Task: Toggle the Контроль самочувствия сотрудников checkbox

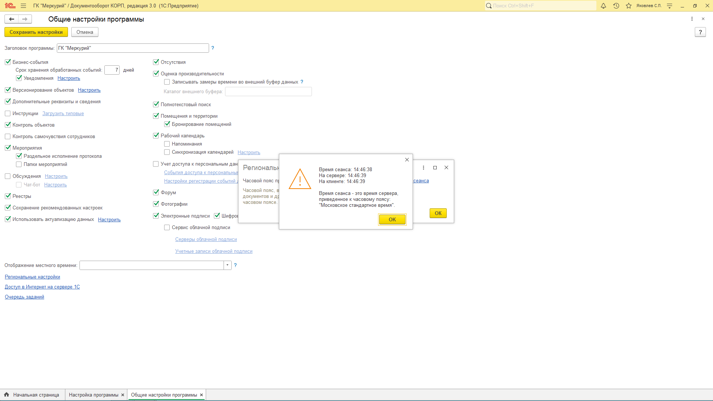Action: tap(8, 137)
